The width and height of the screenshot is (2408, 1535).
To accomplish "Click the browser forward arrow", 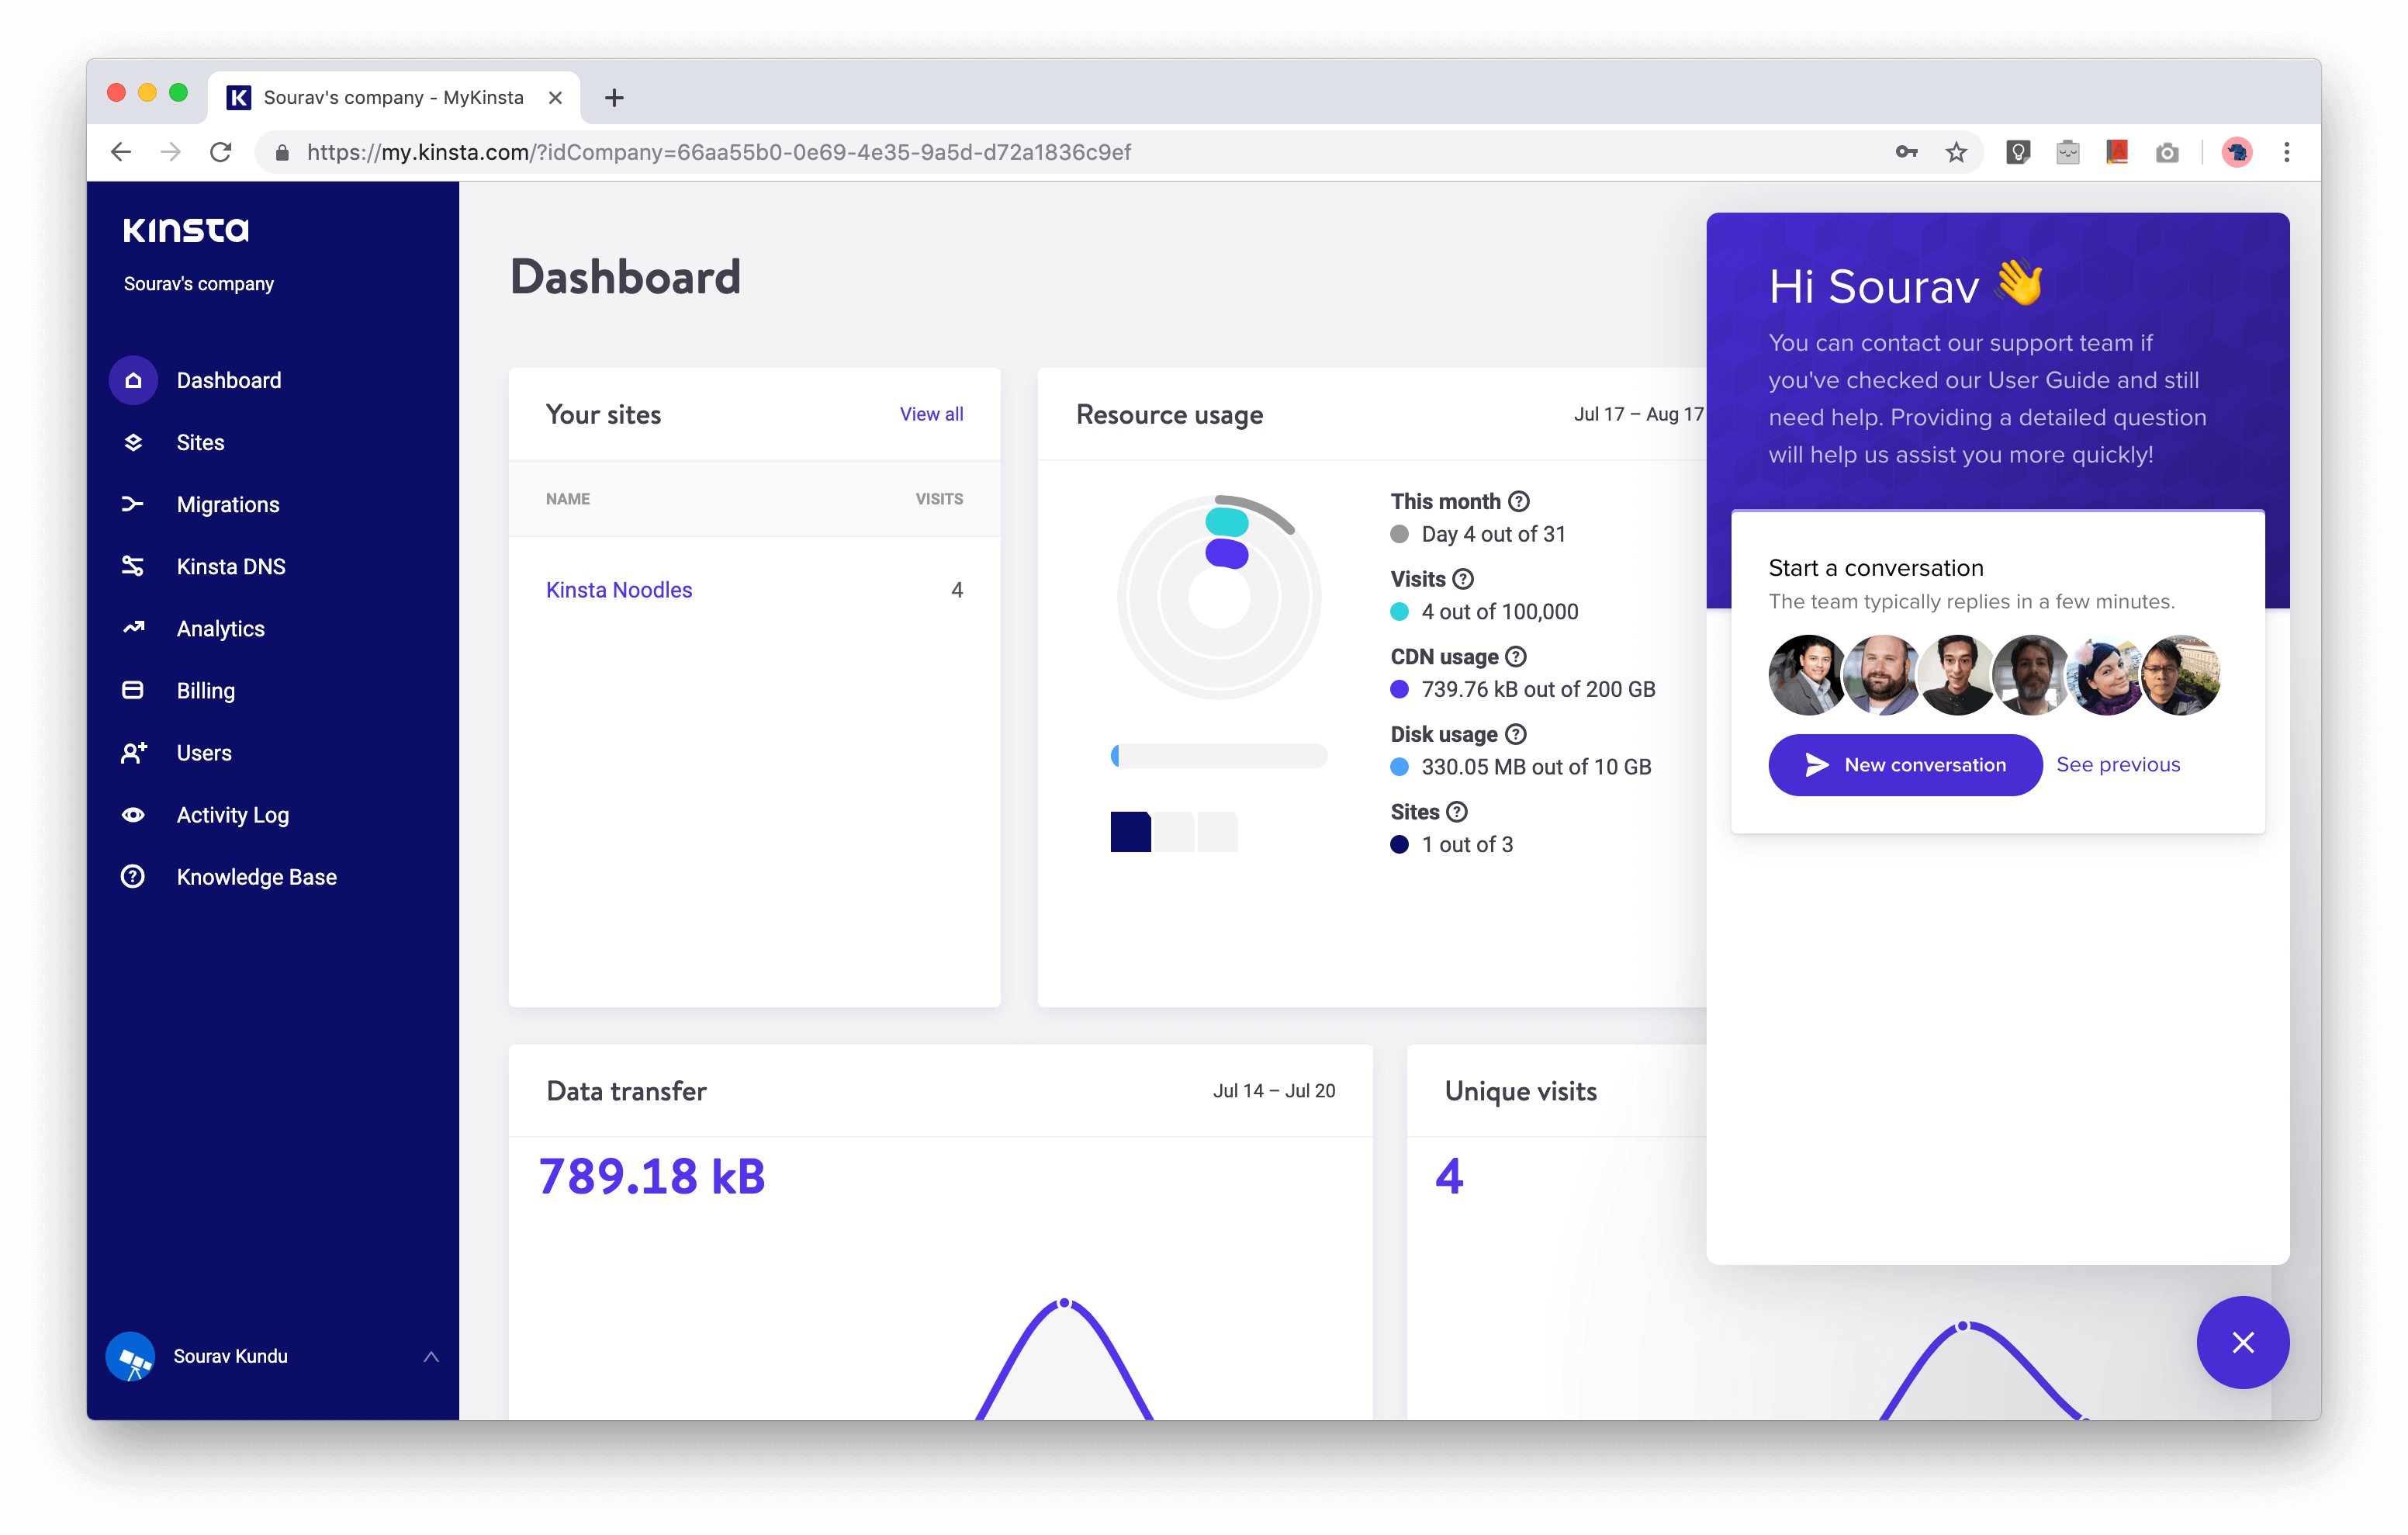I will [x=171, y=152].
